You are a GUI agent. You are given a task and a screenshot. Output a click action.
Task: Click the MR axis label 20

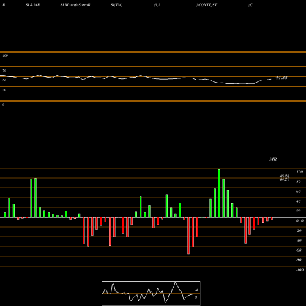point(299,211)
